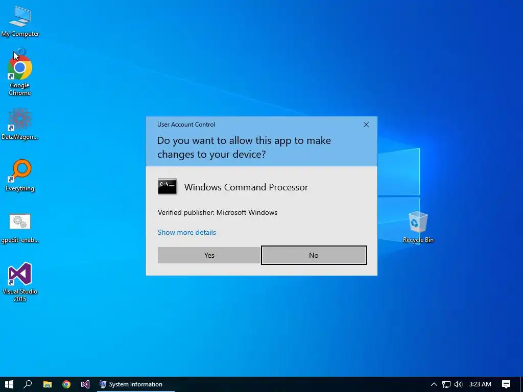Open the Action Center notifications icon

pyautogui.click(x=506, y=384)
